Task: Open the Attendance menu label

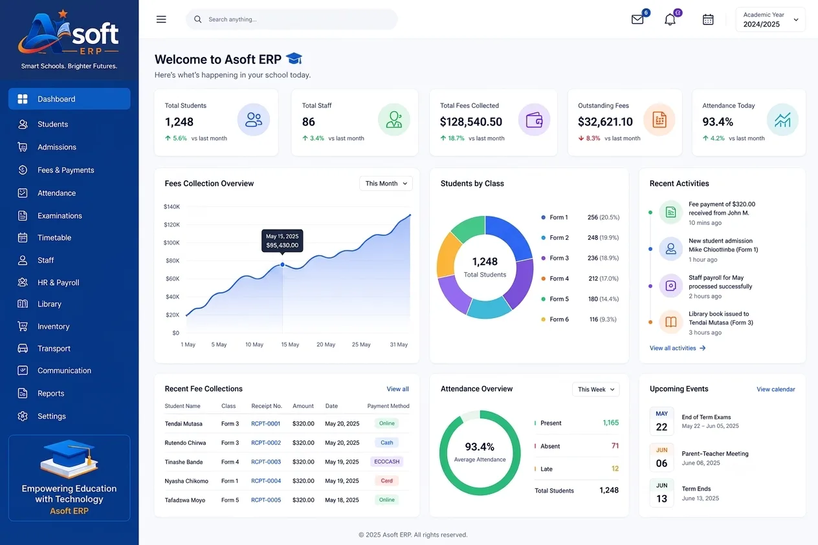Action: click(x=56, y=193)
